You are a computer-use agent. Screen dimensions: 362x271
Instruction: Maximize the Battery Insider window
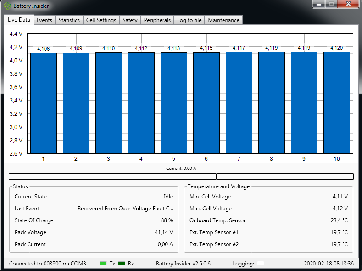click(x=331, y=4)
